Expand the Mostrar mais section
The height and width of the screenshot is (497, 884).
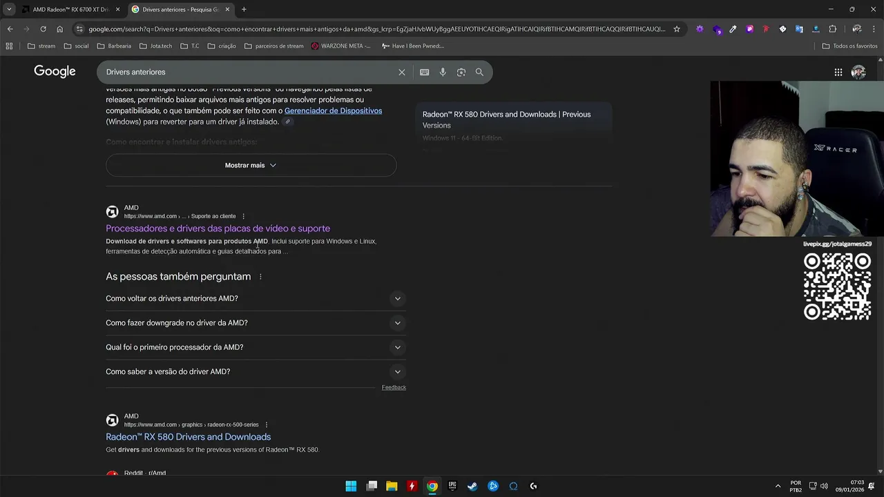[x=251, y=165]
